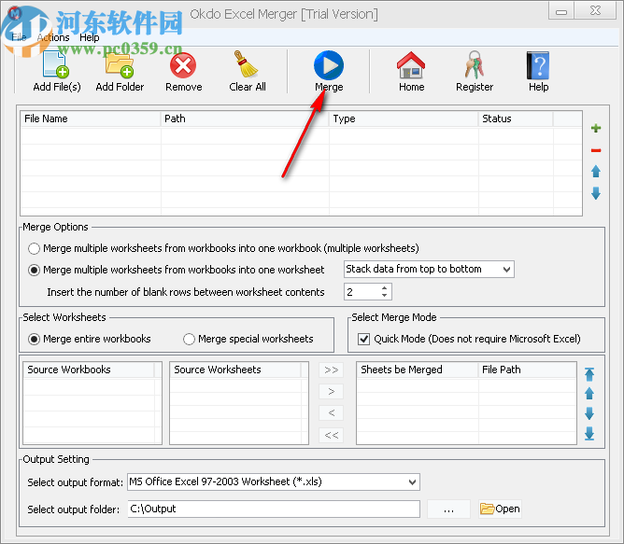Screen dimensions: 624x544
Task: Click the blank rows number field
Action: [x=362, y=292]
